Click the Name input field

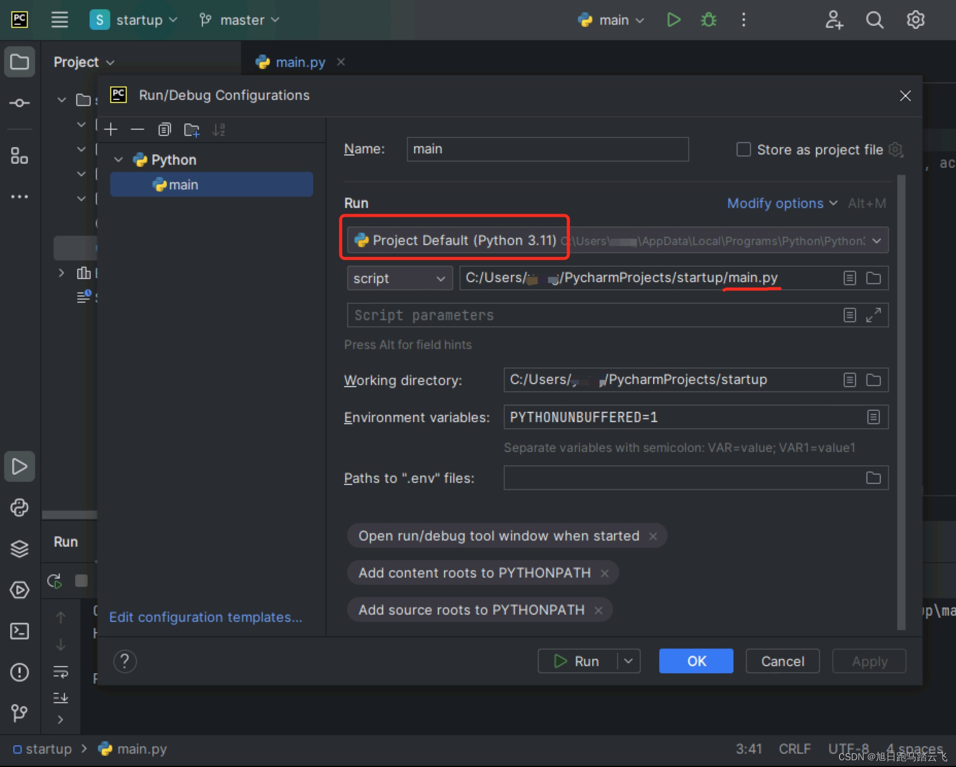pyautogui.click(x=548, y=149)
